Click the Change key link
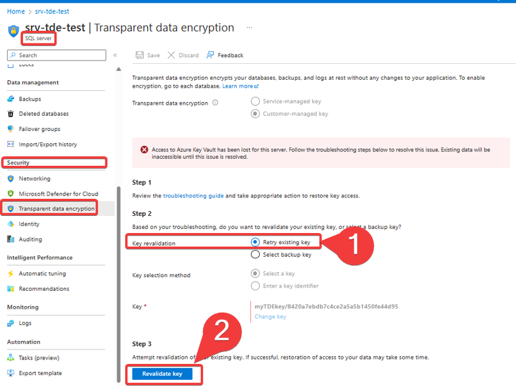This screenshot has height=387, width=516. (270, 317)
